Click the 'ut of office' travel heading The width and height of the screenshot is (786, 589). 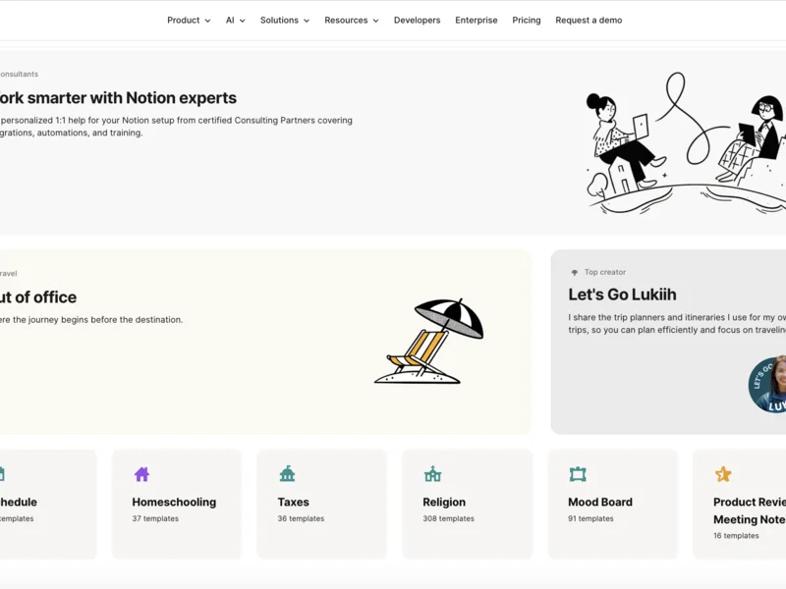pyautogui.click(x=38, y=297)
